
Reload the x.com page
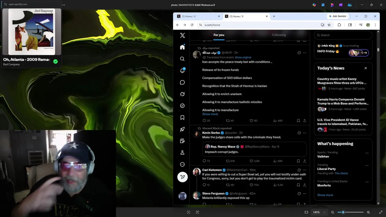pos(192,25)
